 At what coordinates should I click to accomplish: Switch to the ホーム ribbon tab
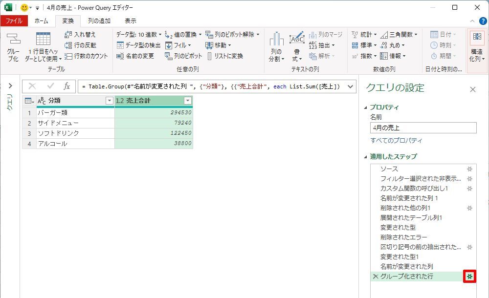pos(41,21)
